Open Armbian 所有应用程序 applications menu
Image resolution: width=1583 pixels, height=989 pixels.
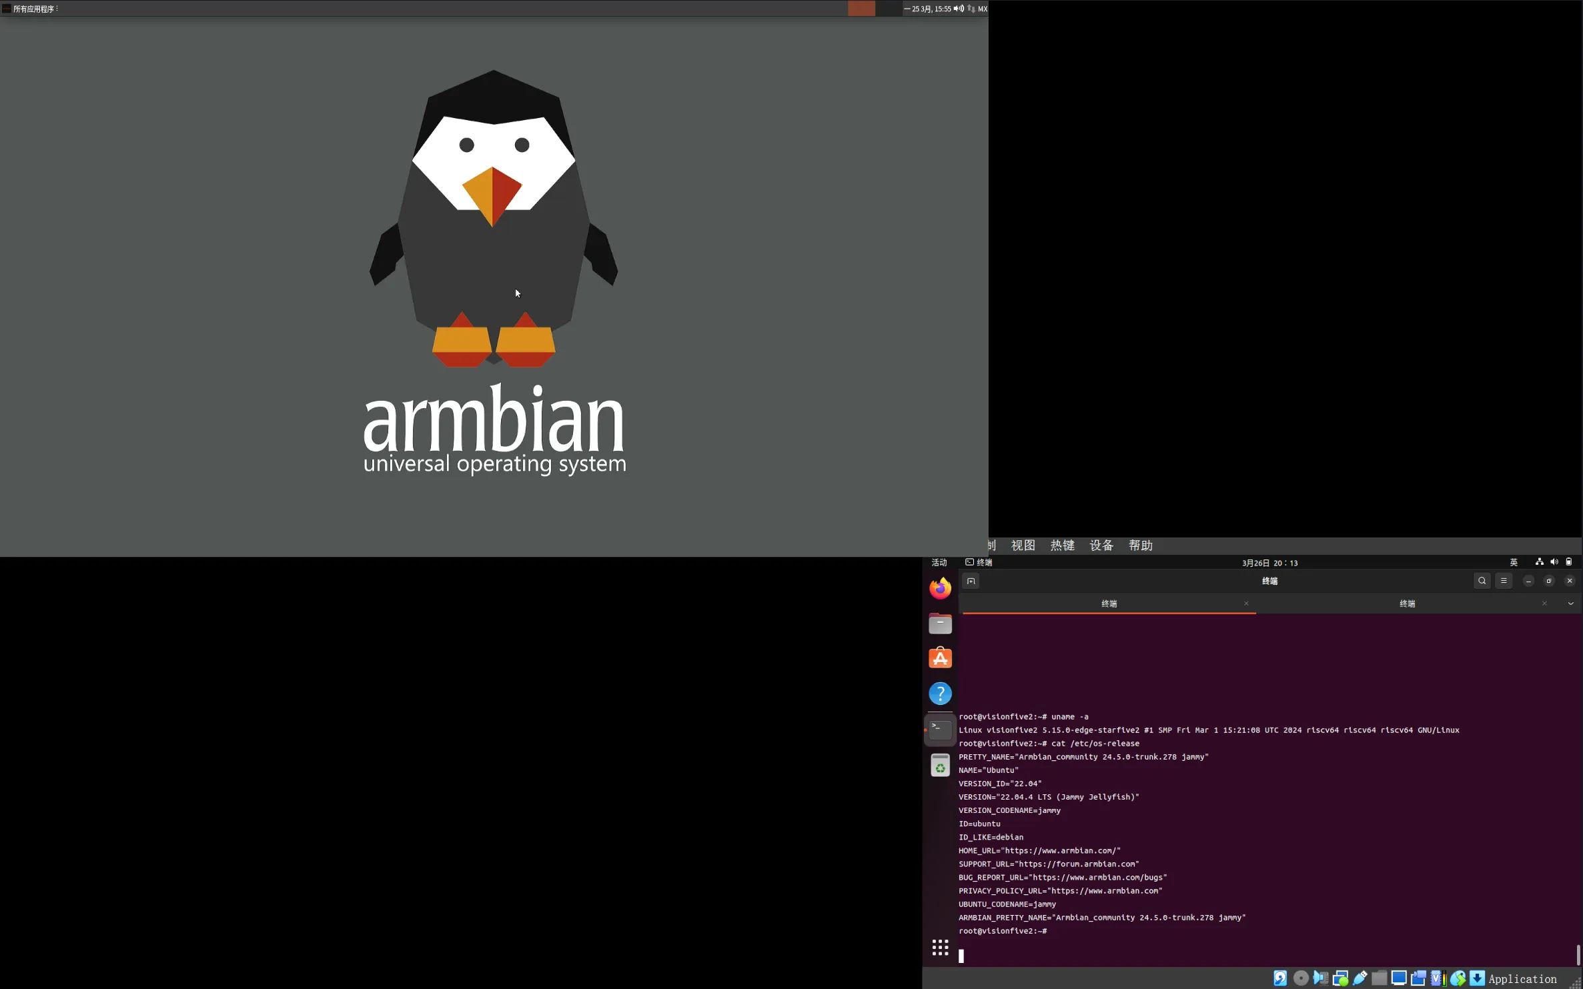click(33, 9)
